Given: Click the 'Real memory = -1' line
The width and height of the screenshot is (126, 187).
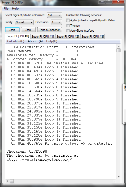Looking at the screenshot, I should point(42,51).
